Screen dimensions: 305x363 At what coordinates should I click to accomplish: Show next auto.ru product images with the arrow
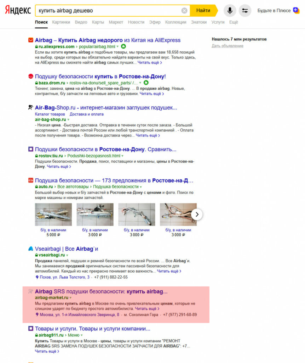(x=197, y=214)
